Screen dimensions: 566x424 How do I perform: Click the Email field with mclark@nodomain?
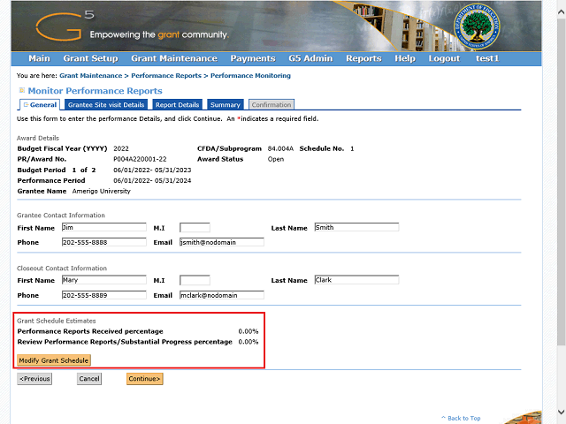click(x=222, y=295)
